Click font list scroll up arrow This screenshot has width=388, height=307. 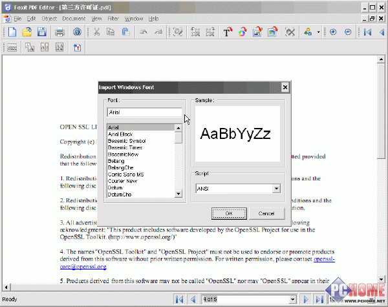click(x=178, y=128)
